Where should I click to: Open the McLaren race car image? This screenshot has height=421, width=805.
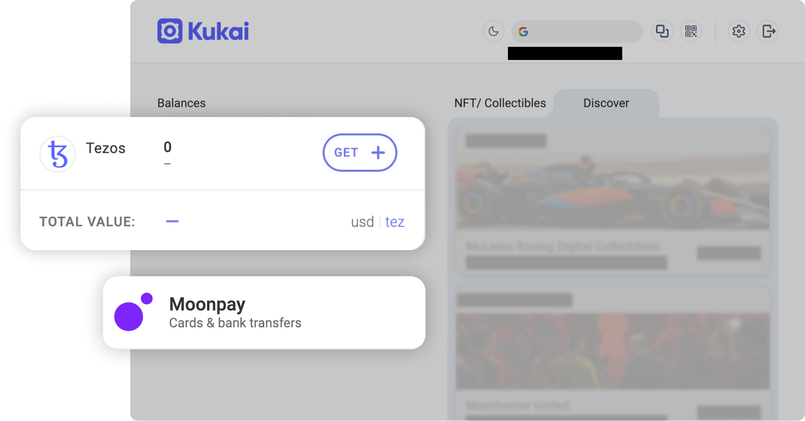pyautogui.click(x=612, y=192)
